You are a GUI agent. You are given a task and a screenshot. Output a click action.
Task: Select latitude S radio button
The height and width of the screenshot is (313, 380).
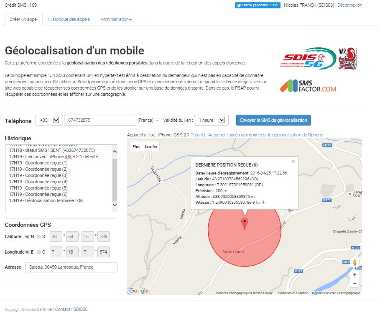[38, 236]
